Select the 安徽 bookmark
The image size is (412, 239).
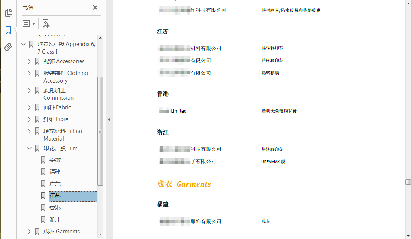click(x=55, y=160)
